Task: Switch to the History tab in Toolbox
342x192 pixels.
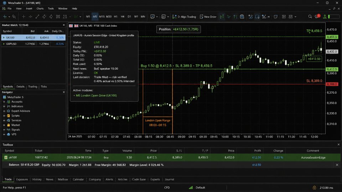Action: pos(37,179)
